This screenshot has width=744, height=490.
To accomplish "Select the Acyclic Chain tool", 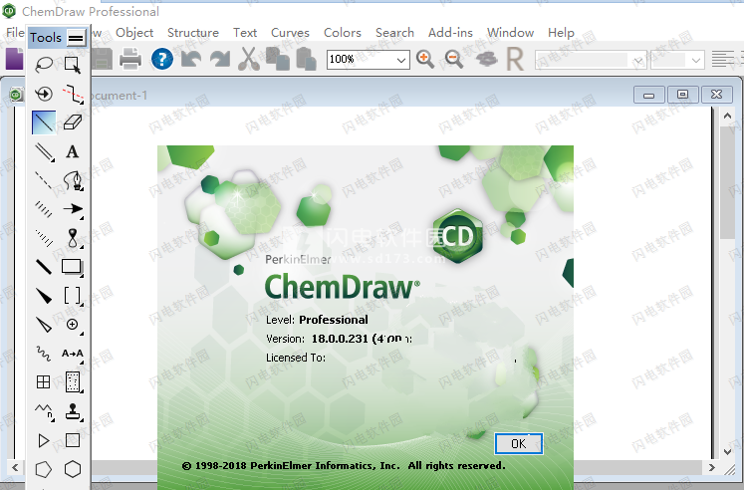I will pyautogui.click(x=44, y=411).
